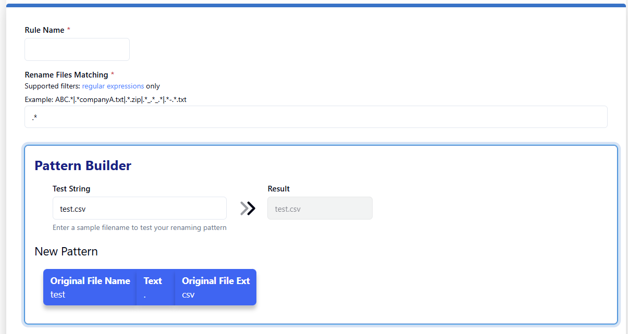The height and width of the screenshot is (334, 628).
Task: Click the New Pattern heading
Action: [66, 252]
